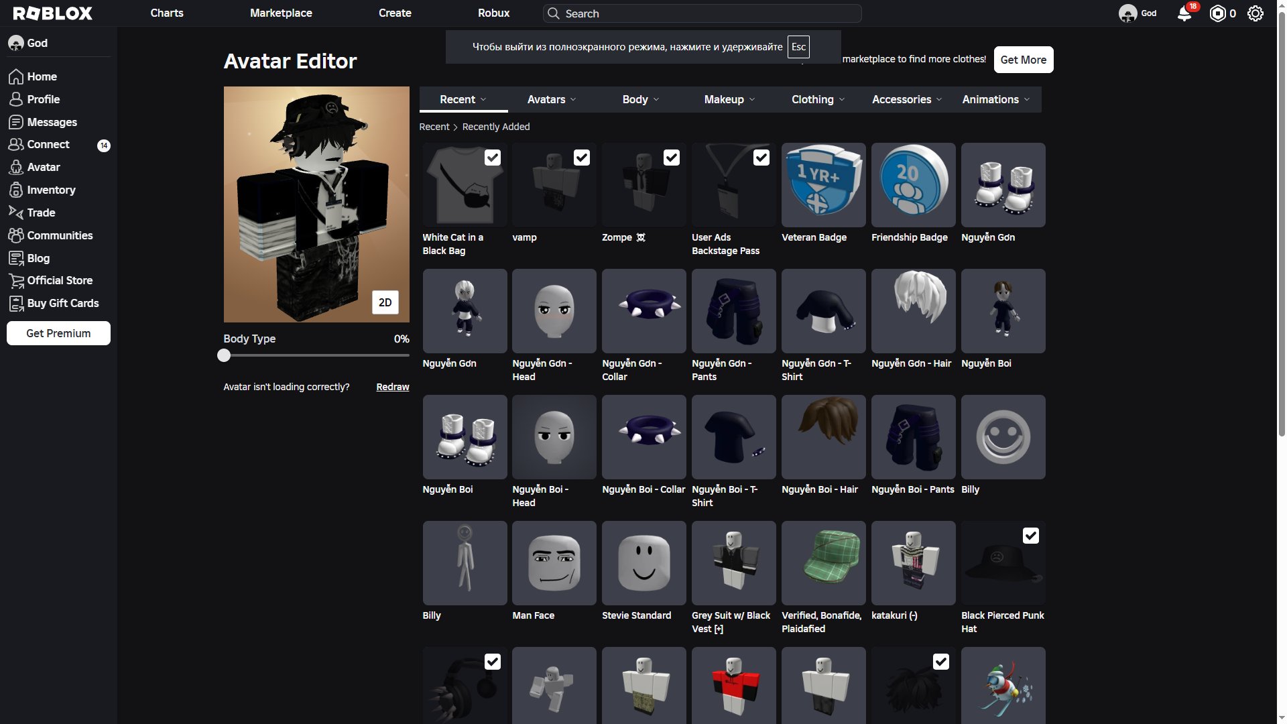
Task: Open Profile from the sidebar icon
Action: point(16,99)
